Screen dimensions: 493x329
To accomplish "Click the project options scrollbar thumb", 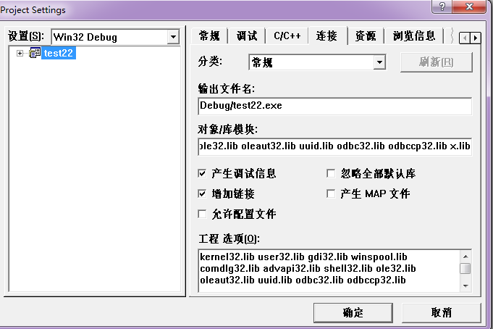I will pyautogui.click(x=465, y=269).
